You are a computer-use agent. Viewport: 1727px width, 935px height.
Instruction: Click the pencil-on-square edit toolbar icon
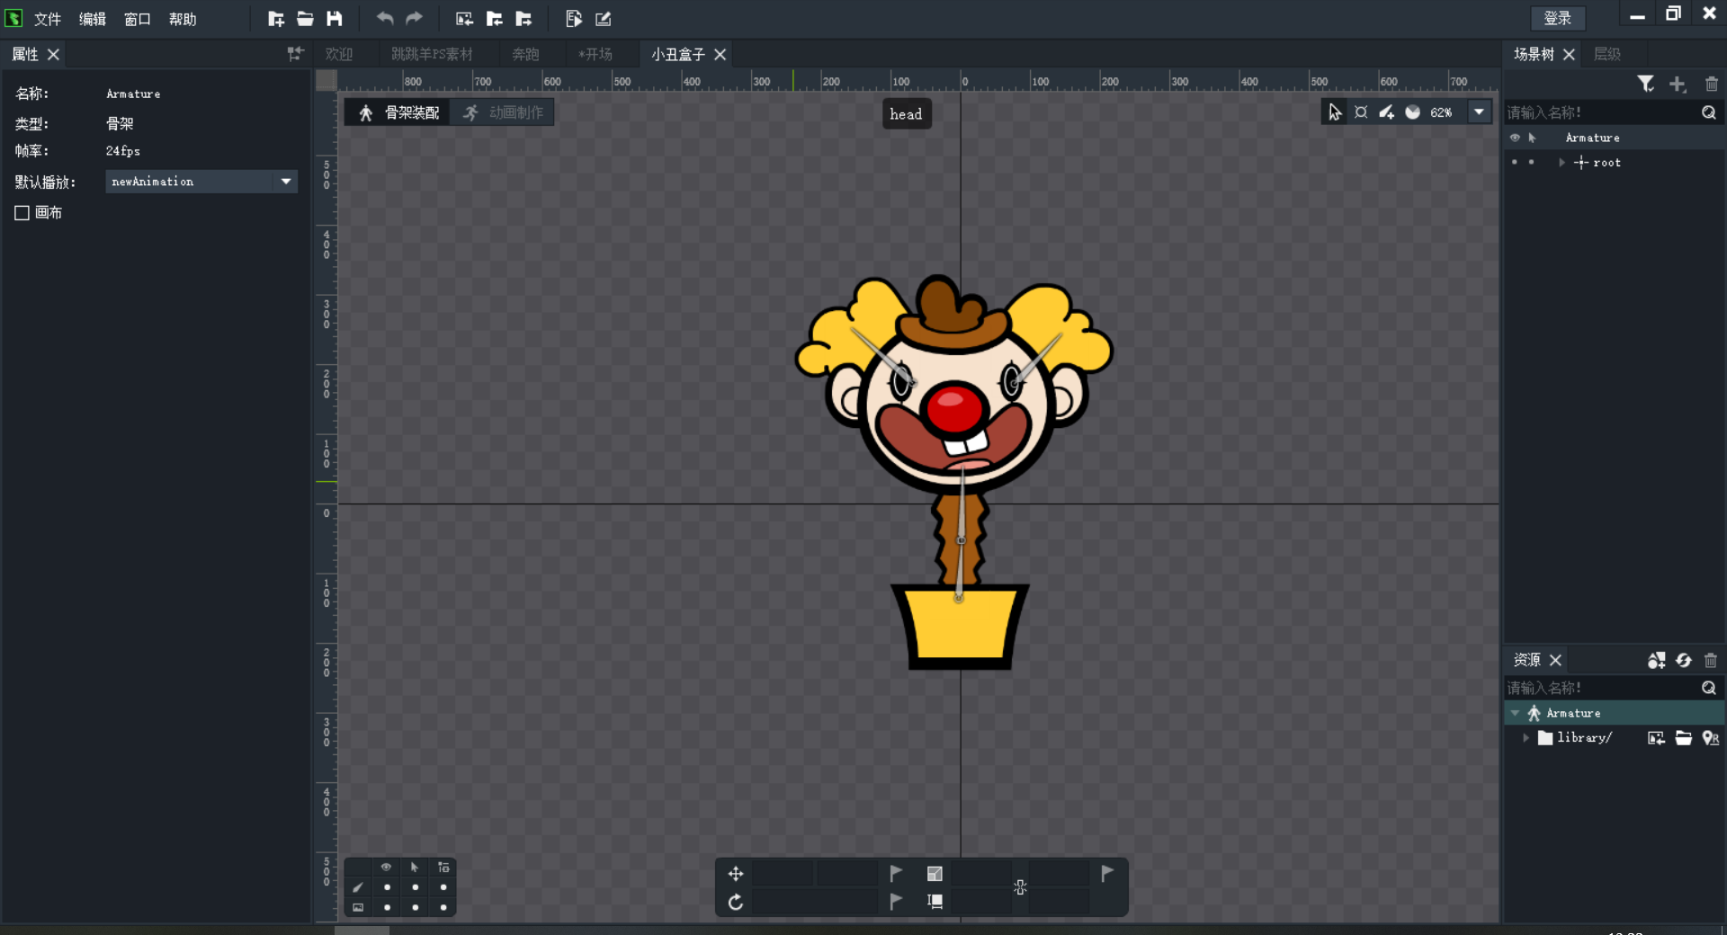604,19
